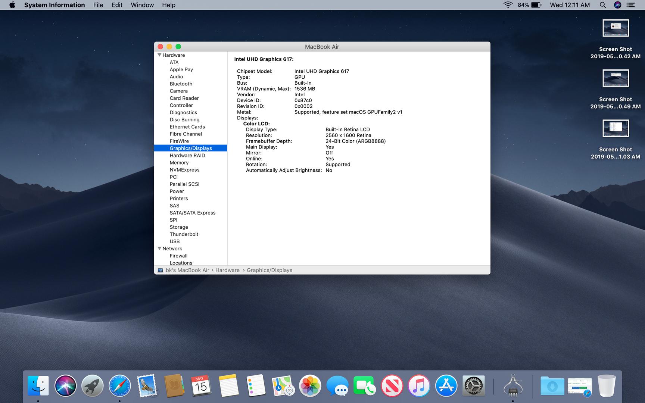Select Thunderbolt in the sidebar

click(184, 234)
